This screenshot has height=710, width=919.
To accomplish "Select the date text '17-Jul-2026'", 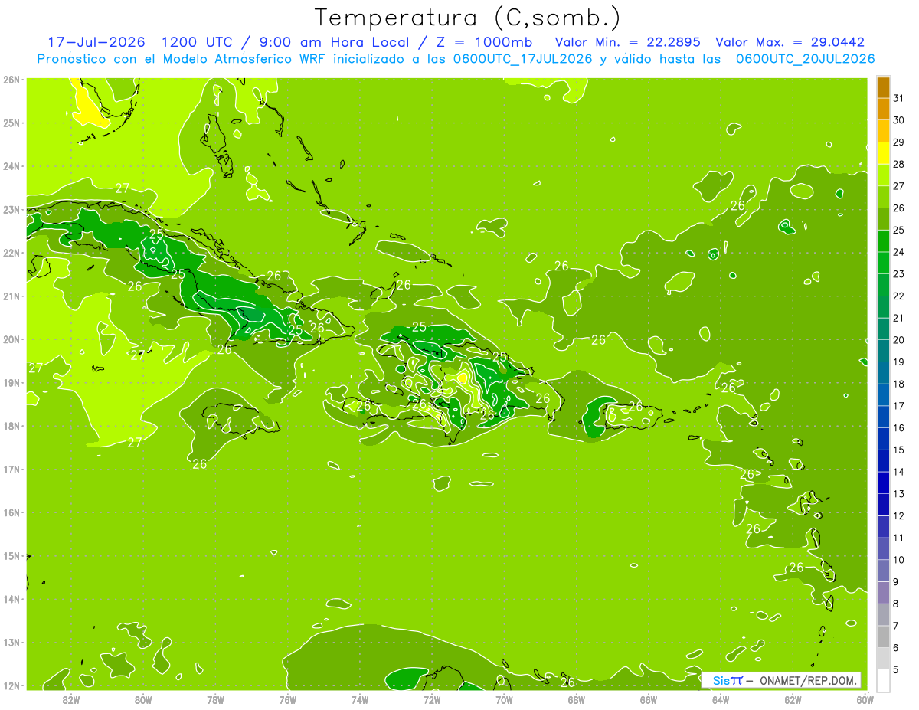I will (96, 42).
